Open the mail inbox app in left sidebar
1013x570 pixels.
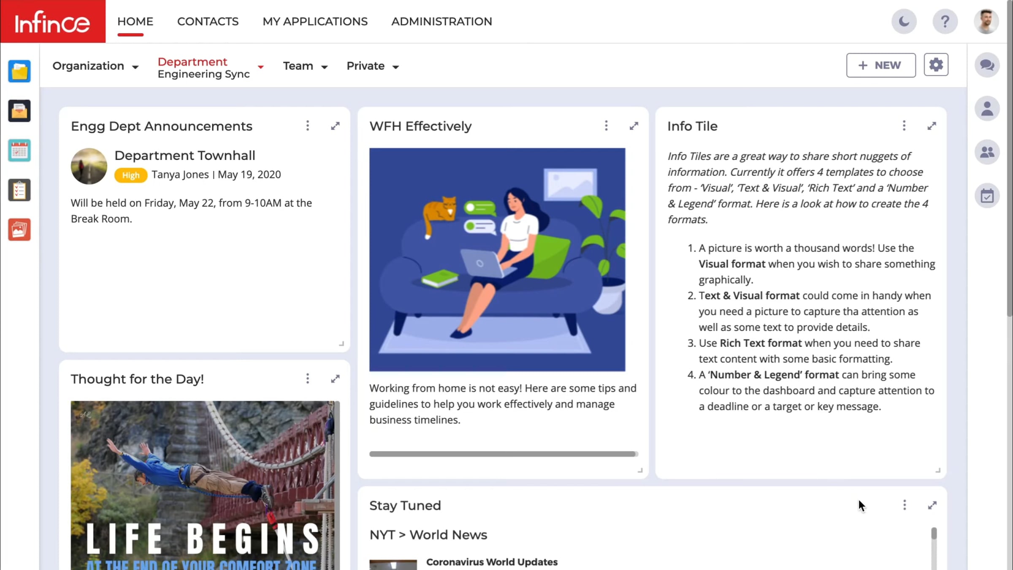pyautogui.click(x=19, y=111)
